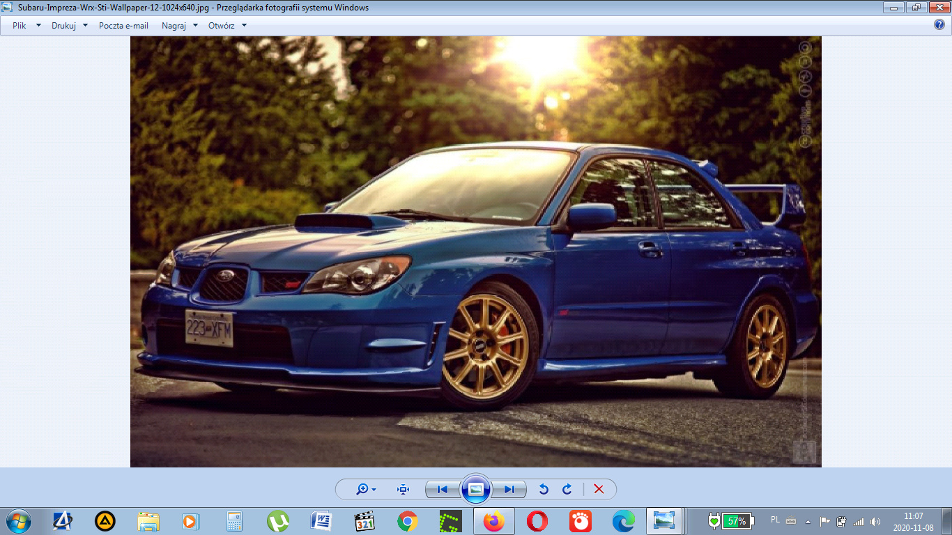Click the Subaru photo in the viewer

[476, 251]
